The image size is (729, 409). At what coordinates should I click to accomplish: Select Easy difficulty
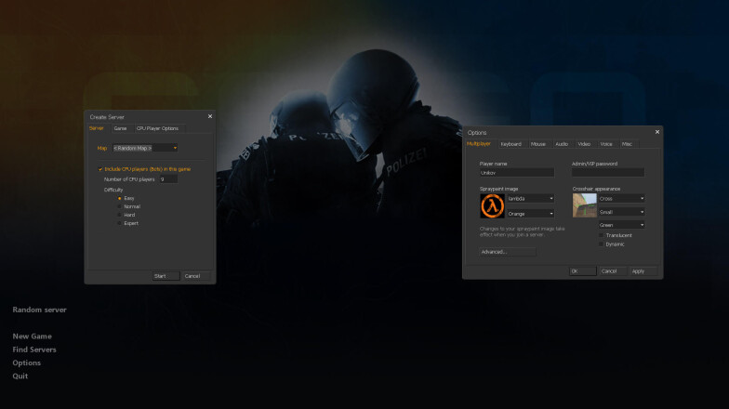119,199
